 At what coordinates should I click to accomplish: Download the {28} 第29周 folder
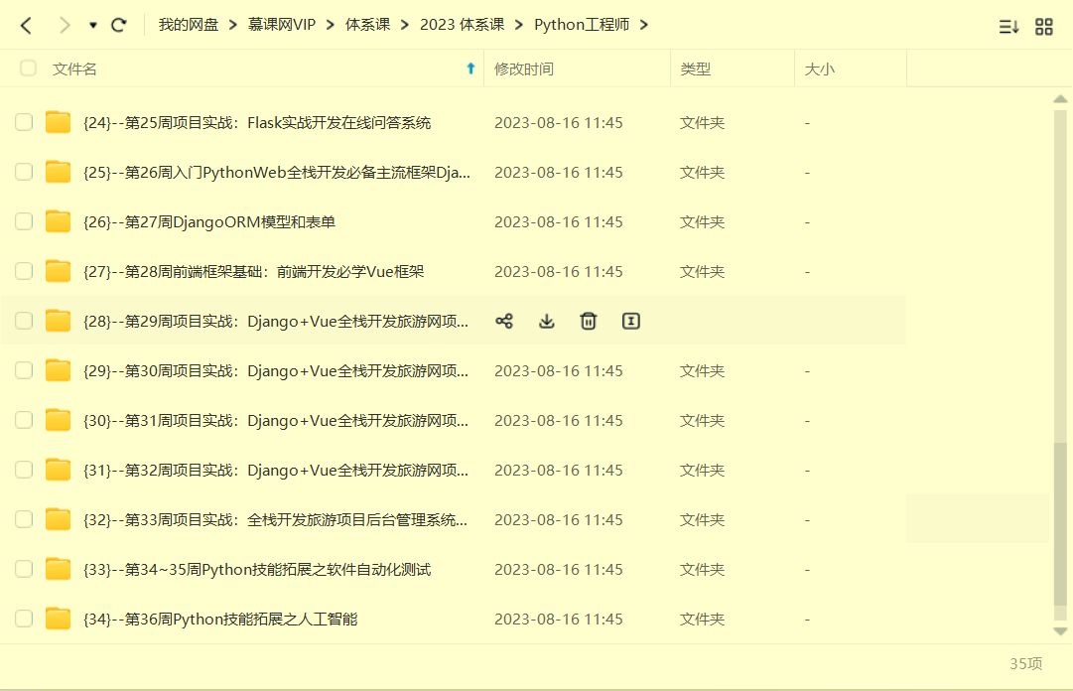546,321
